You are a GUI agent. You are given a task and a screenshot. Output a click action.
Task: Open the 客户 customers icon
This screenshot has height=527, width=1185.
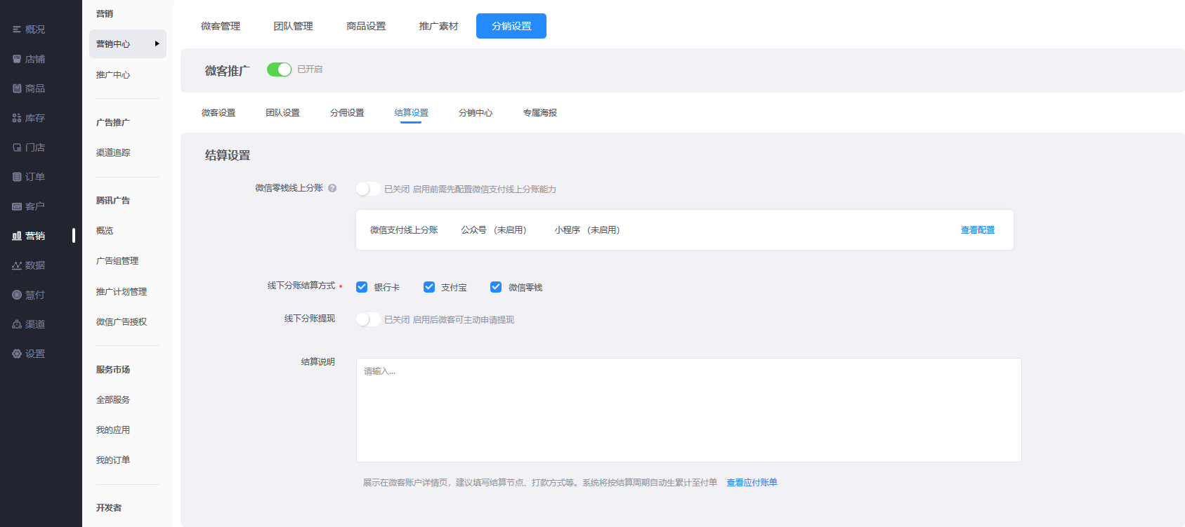[x=17, y=206]
